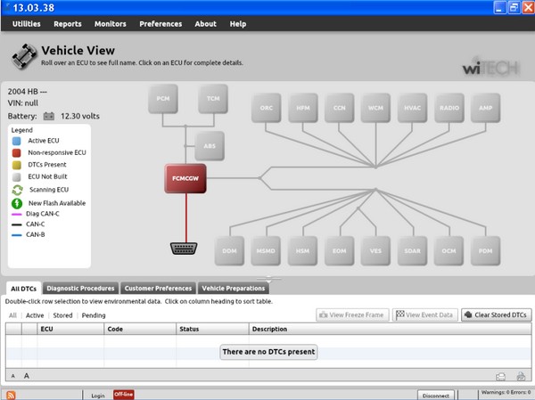Image resolution: width=535 pixels, height=400 pixels.
Task: Open the Vehicle Preparations tab
Action: pyautogui.click(x=232, y=289)
